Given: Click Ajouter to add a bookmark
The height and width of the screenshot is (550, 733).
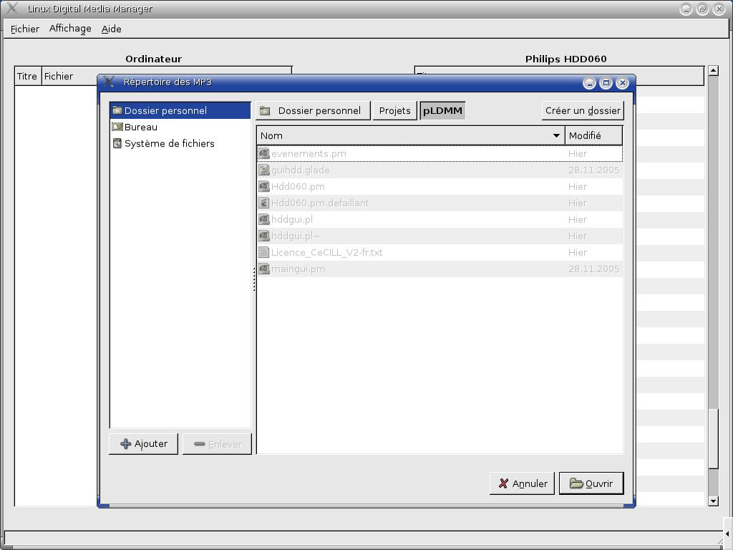Looking at the screenshot, I should tap(144, 444).
